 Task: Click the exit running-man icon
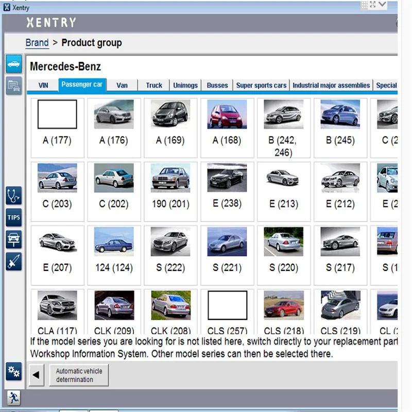(14, 398)
